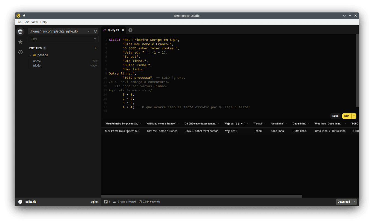Run the SQL query
374x224 pixels.
pyautogui.click(x=347, y=116)
